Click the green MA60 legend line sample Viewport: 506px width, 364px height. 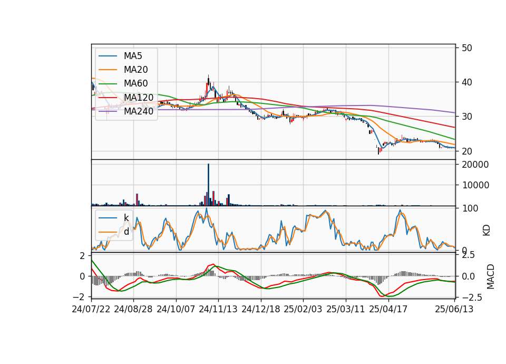coord(108,84)
